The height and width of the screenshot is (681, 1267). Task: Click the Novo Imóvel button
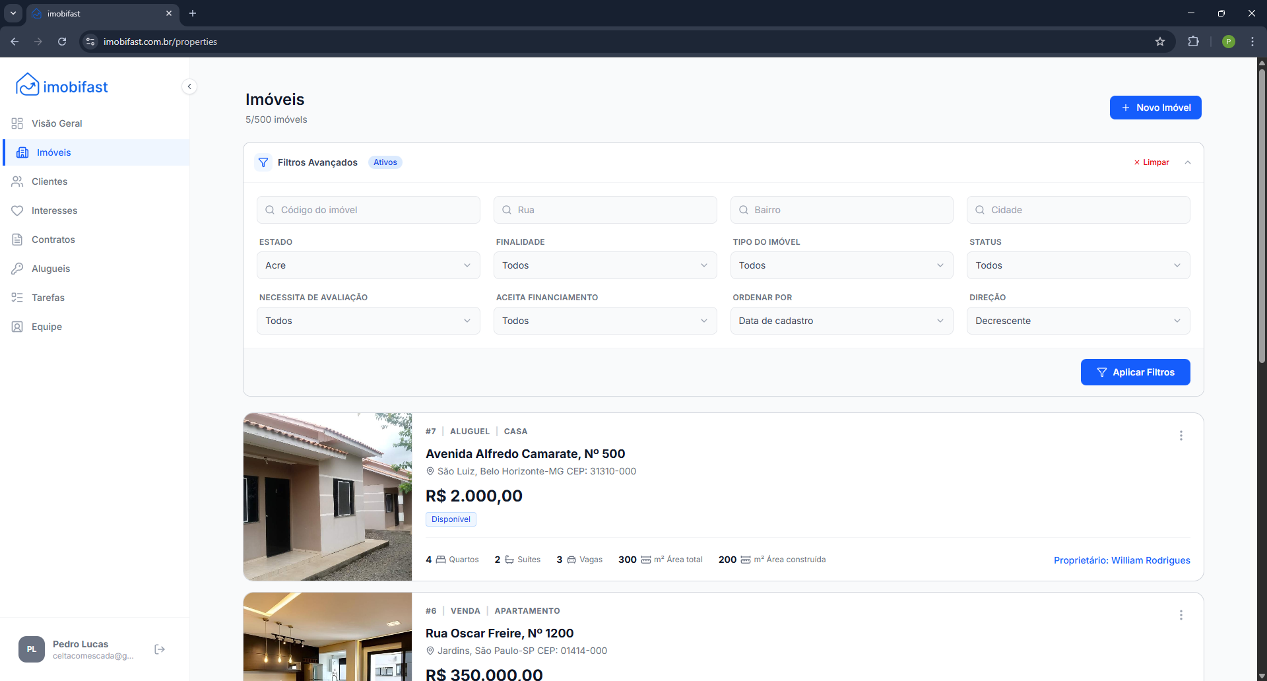click(1155, 108)
